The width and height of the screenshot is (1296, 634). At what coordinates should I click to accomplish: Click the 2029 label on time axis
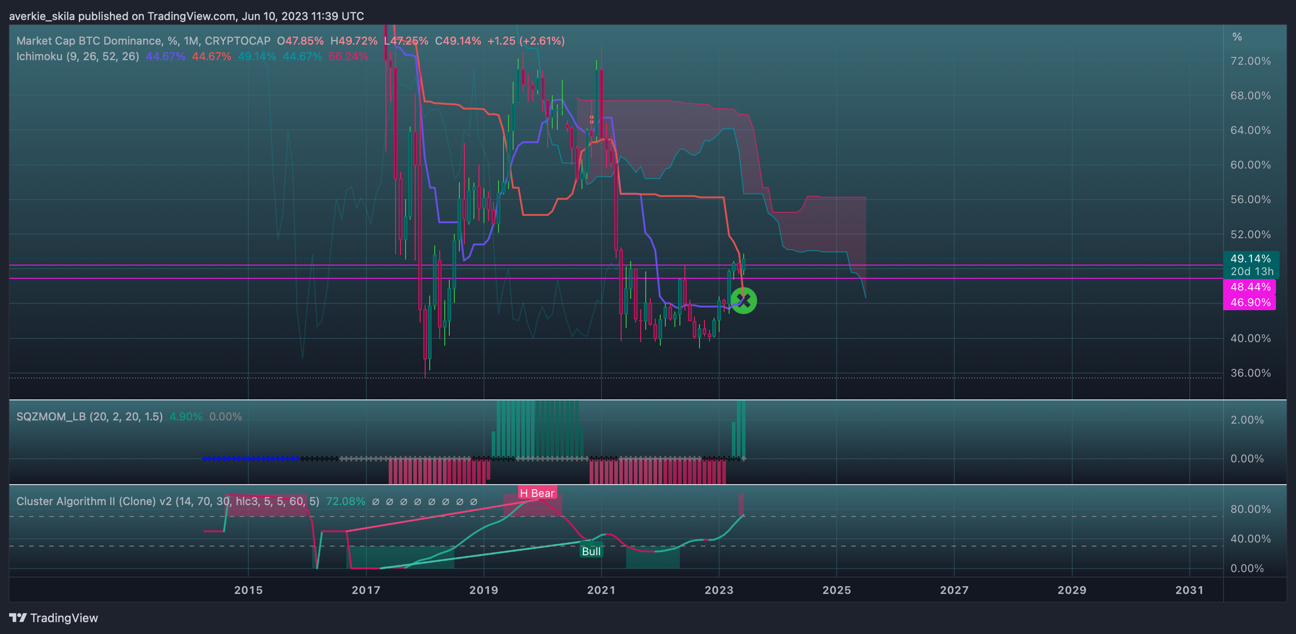pos(1072,590)
